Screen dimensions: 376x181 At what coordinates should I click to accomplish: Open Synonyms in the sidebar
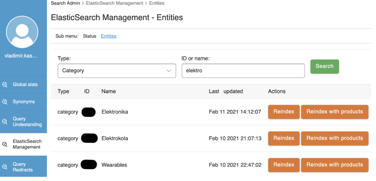23,102
